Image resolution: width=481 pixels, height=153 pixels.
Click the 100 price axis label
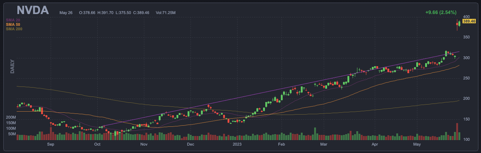[x=466, y=140]
